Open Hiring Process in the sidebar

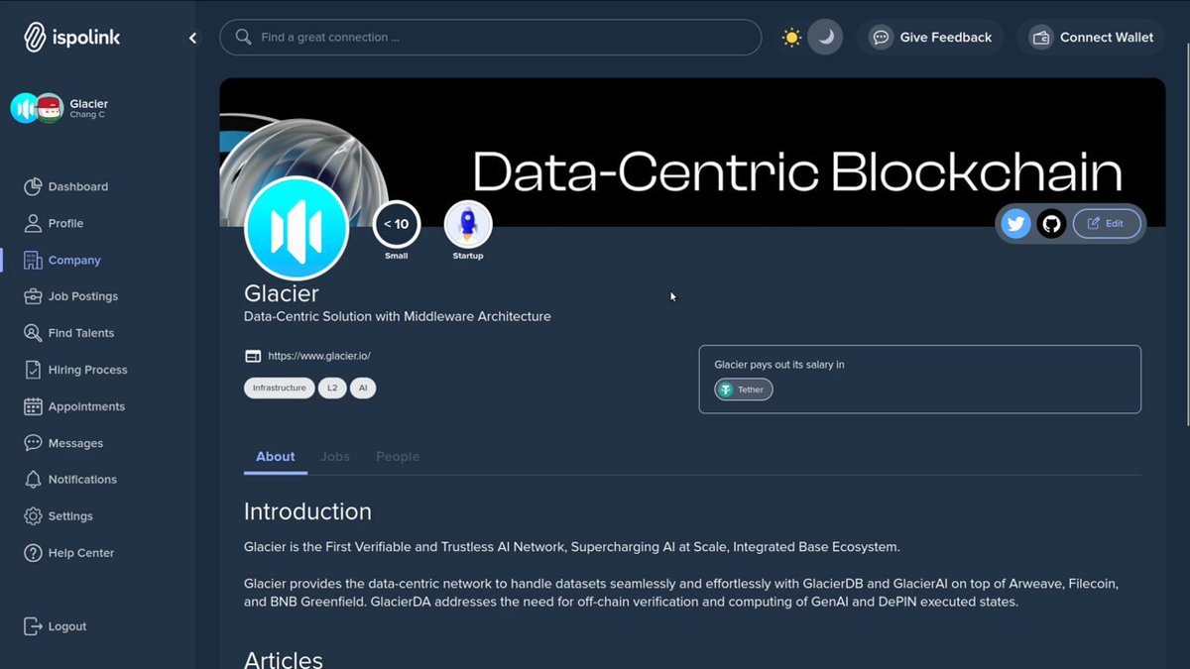(75, 370)
